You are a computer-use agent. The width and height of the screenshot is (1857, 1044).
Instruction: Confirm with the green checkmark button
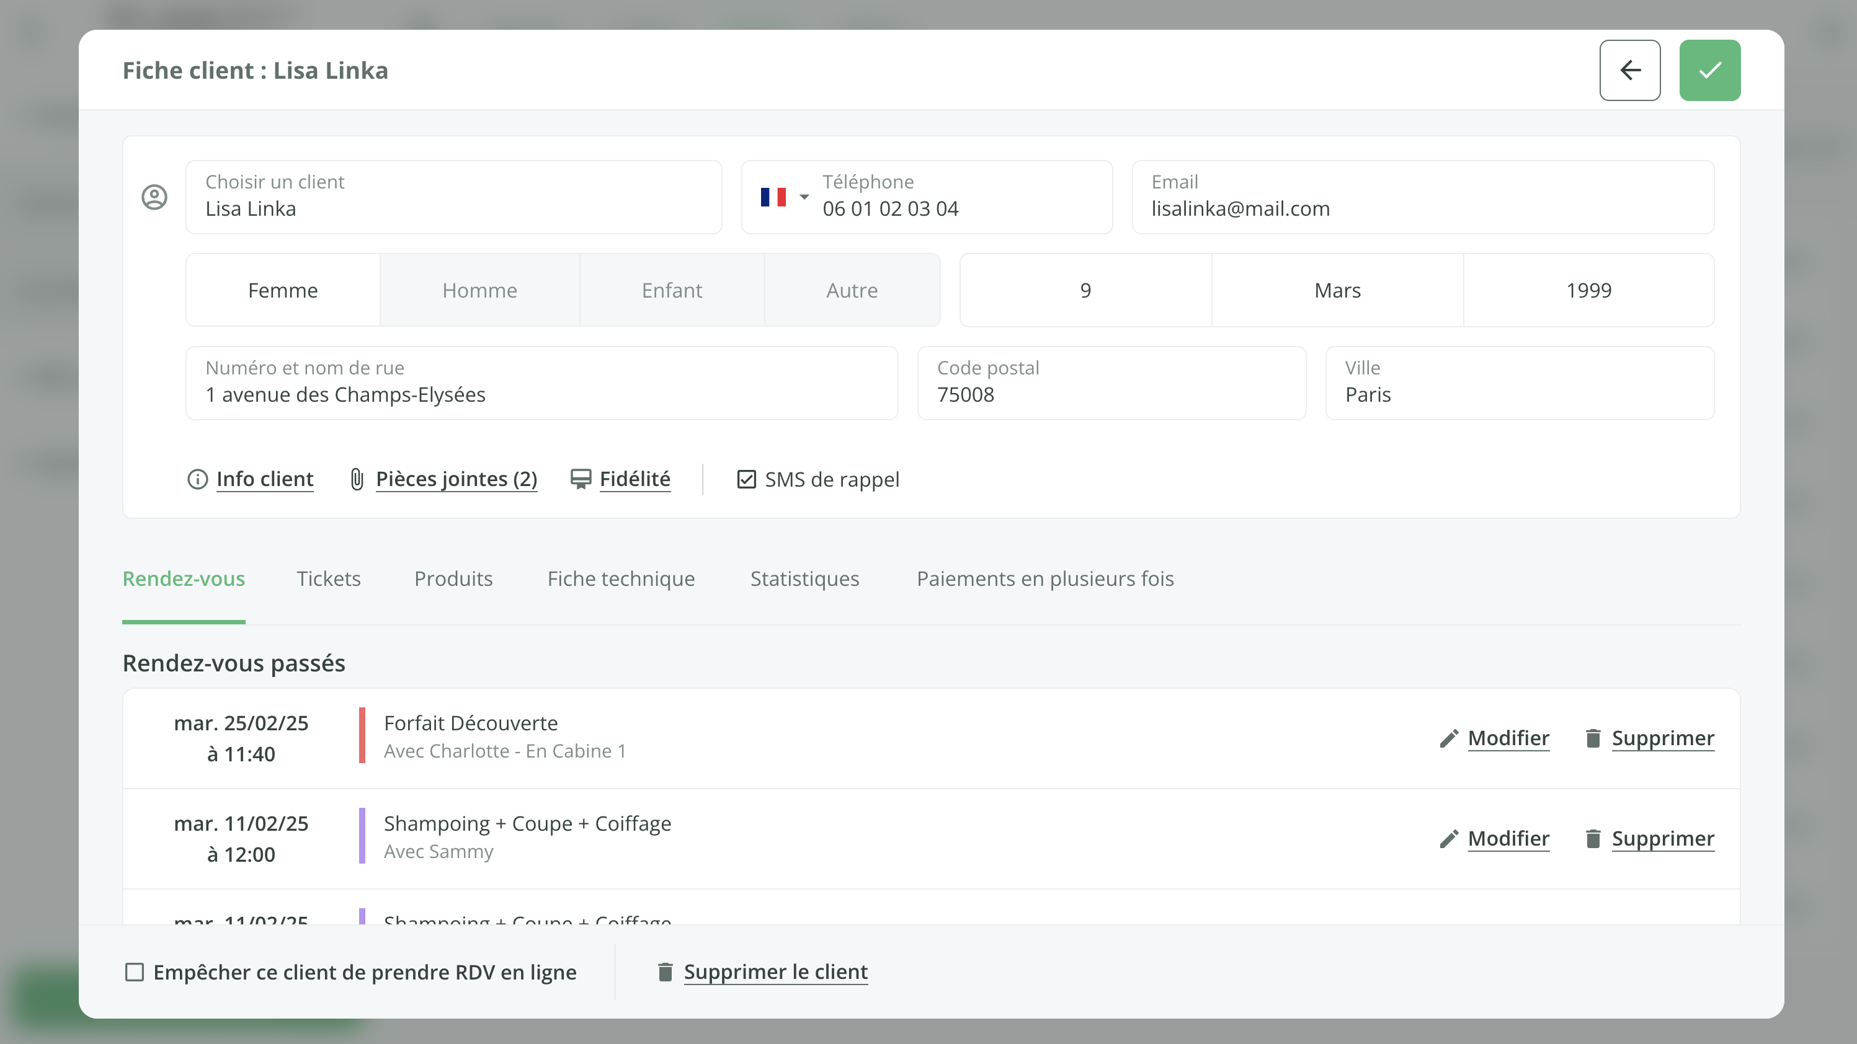pyautogui.click(x=1709, y=70)
